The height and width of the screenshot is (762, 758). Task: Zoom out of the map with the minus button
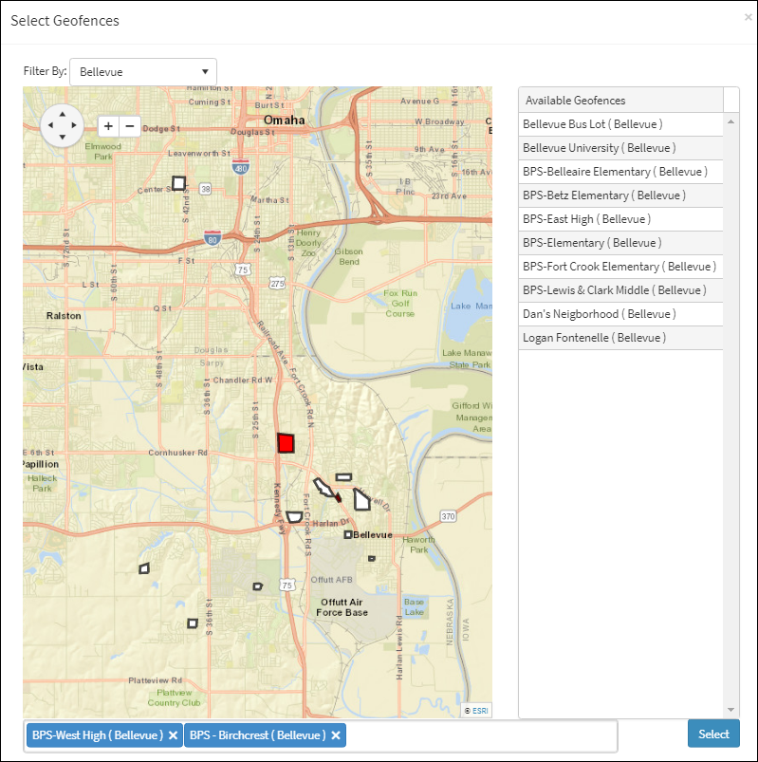(x=130, y=126)
